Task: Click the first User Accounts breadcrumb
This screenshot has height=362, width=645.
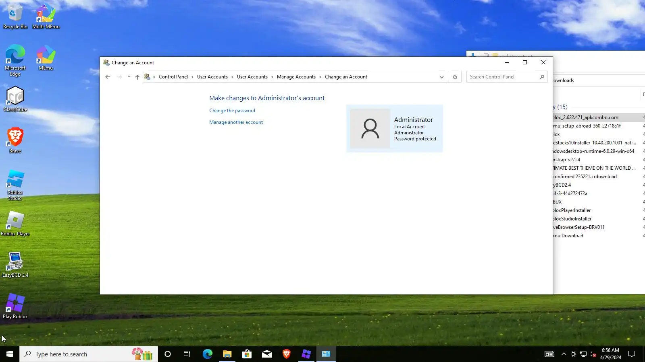Action: pos(212,77)
